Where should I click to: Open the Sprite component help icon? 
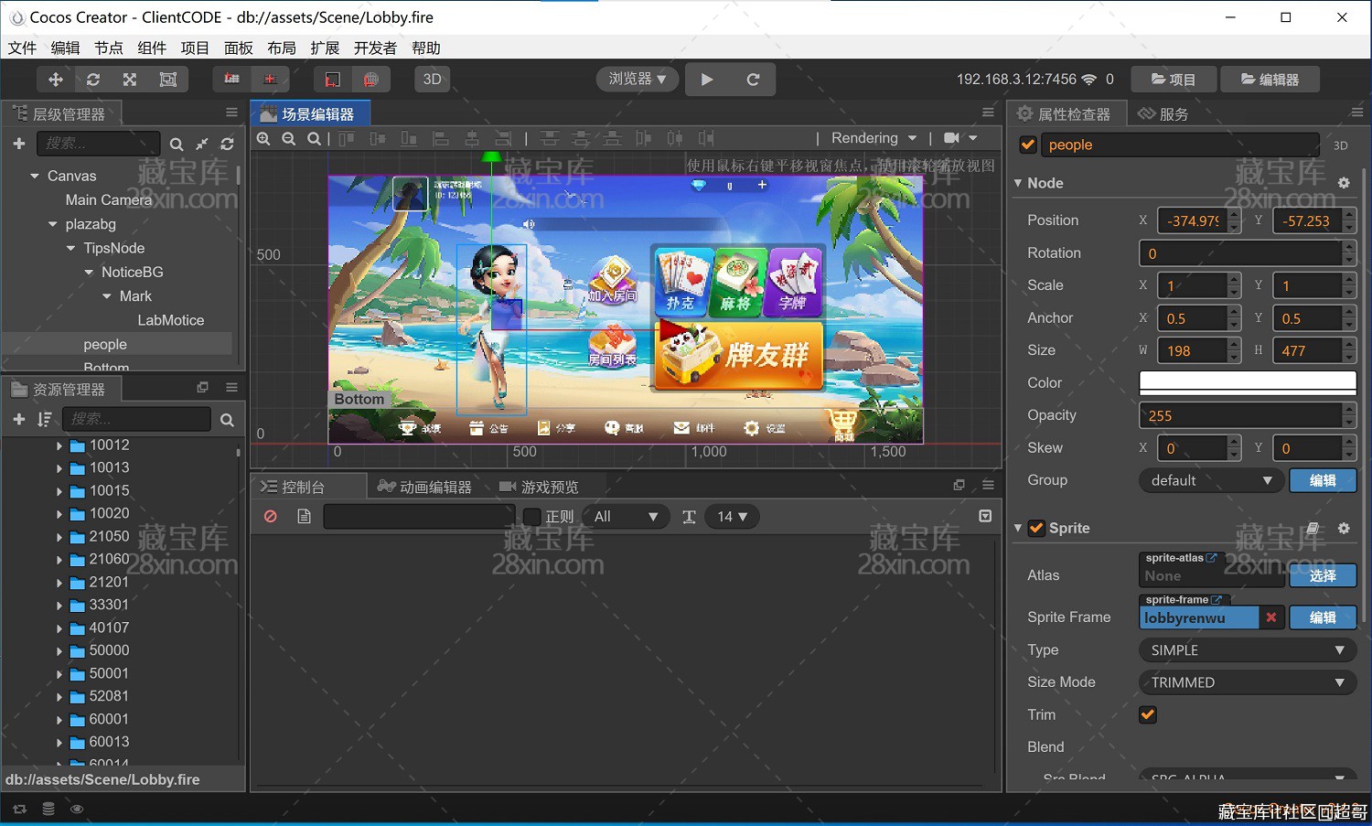(1312, 528)
